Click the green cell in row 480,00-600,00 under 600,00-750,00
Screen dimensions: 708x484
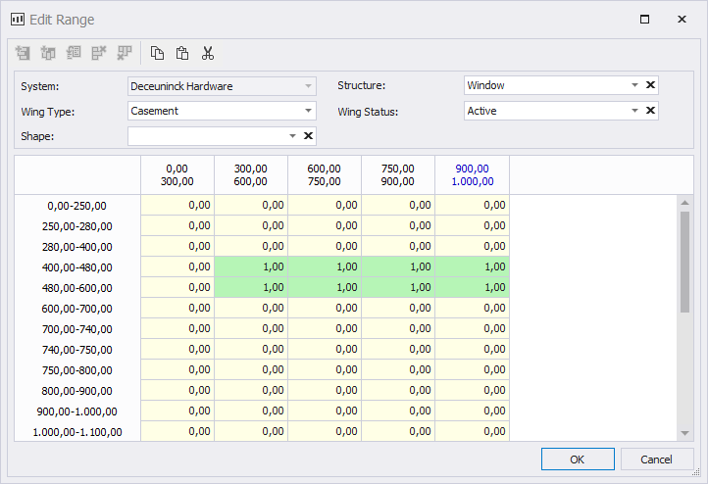point(325,288)
